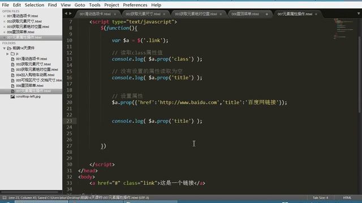
Task: Open the Find menu
Action: click(x=53, y=5)
